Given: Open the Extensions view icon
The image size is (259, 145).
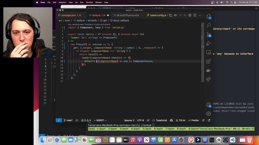Looking at the screenshot, I should click(208, 61).
